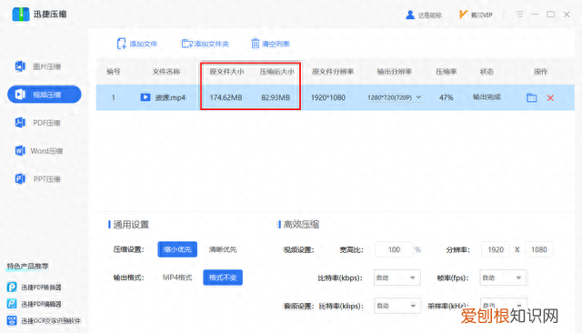Click the 添加文件 add file icon
Viewport: 582px width, 333px height.
(x=121, y=44)
